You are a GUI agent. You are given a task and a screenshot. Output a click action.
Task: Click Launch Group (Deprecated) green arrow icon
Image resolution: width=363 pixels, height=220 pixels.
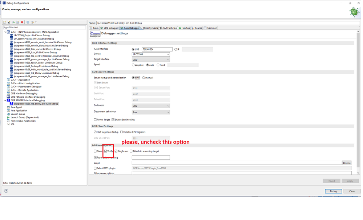(8, 118)
